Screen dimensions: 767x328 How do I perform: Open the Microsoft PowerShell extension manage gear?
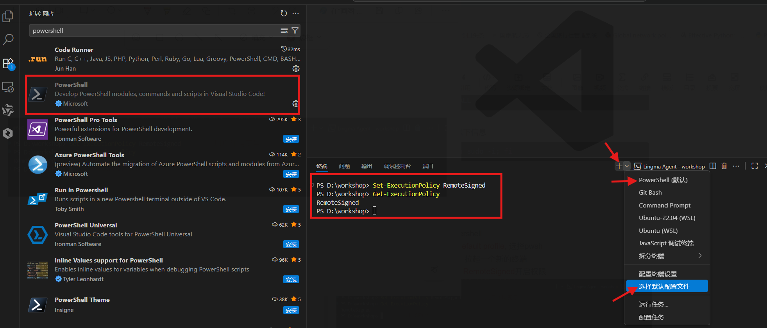click(x=295, y=104)
